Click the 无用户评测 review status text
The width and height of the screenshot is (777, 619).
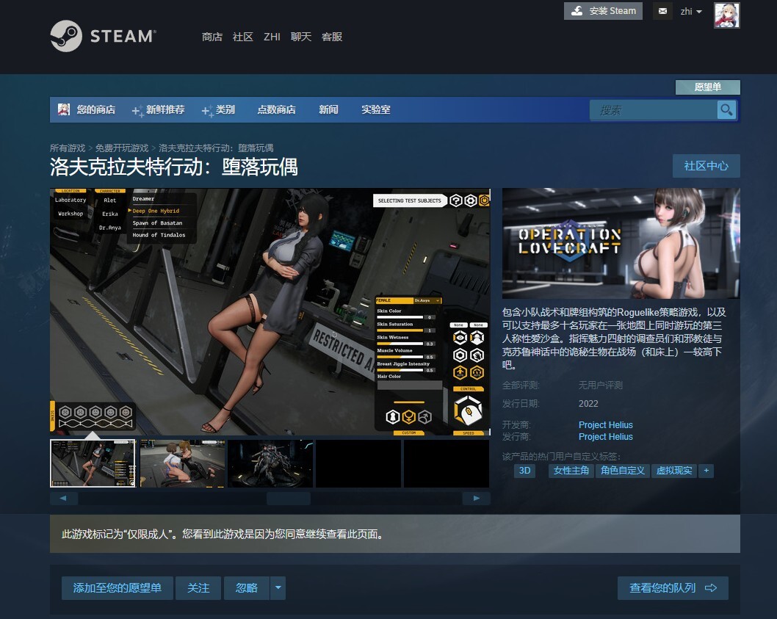601,385
